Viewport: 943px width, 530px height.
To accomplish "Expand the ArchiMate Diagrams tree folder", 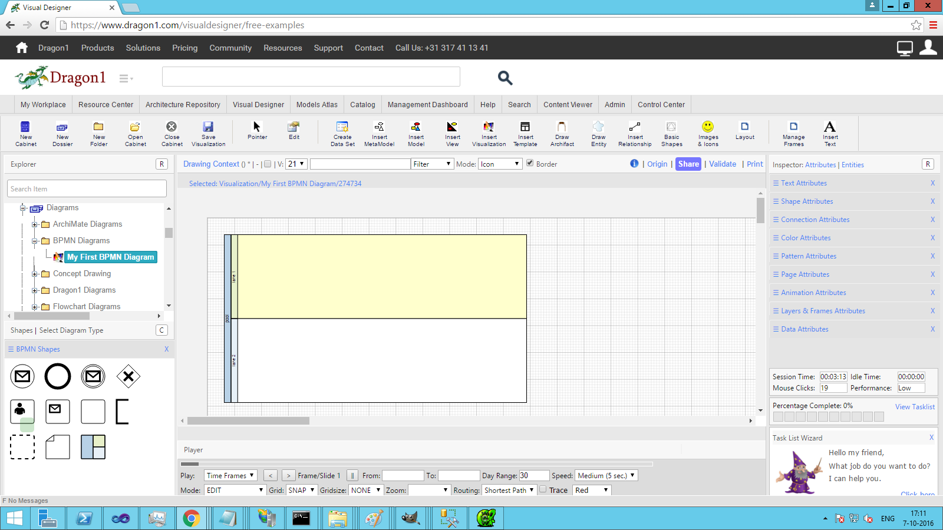I will point(35,224).
